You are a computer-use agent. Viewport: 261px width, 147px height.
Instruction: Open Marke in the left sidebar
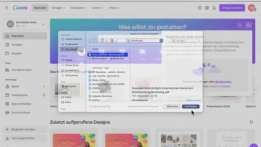25,86
